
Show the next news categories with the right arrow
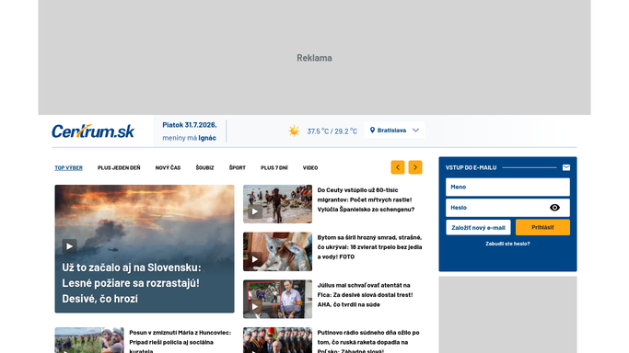[x=415, y=167]
